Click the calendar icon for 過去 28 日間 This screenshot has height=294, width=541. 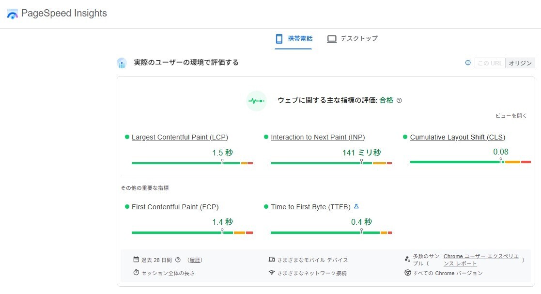tap(136, 260)
